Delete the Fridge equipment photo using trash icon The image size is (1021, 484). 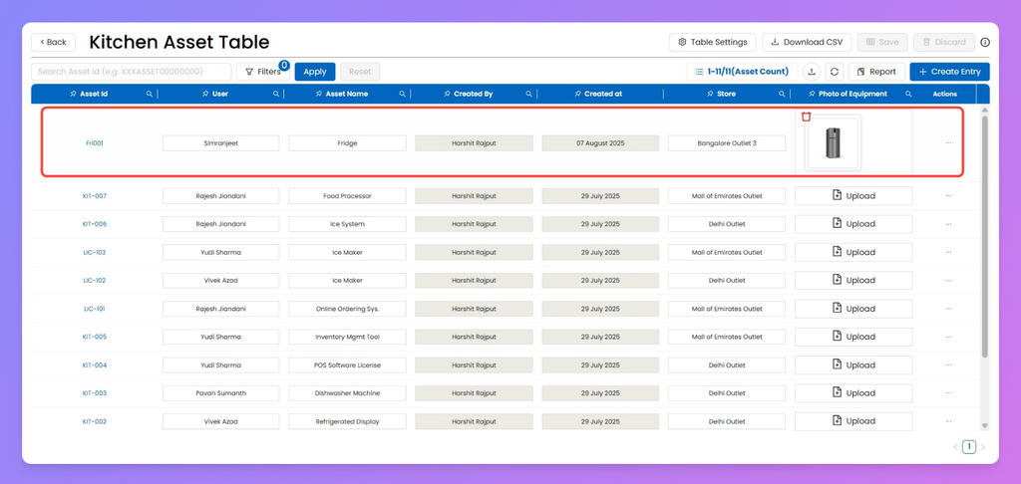click(x=807, y=117)
